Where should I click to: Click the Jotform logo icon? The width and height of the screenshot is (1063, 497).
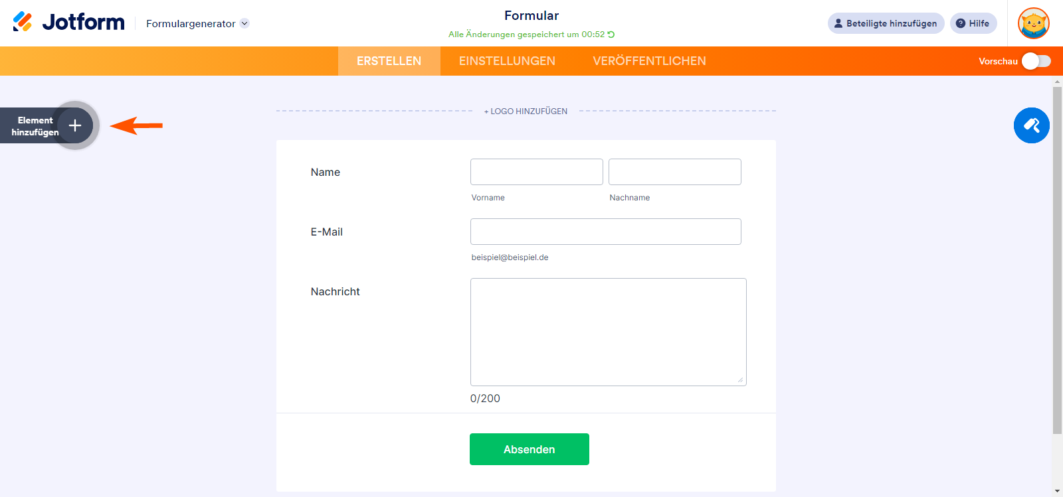tap(23, 22)
